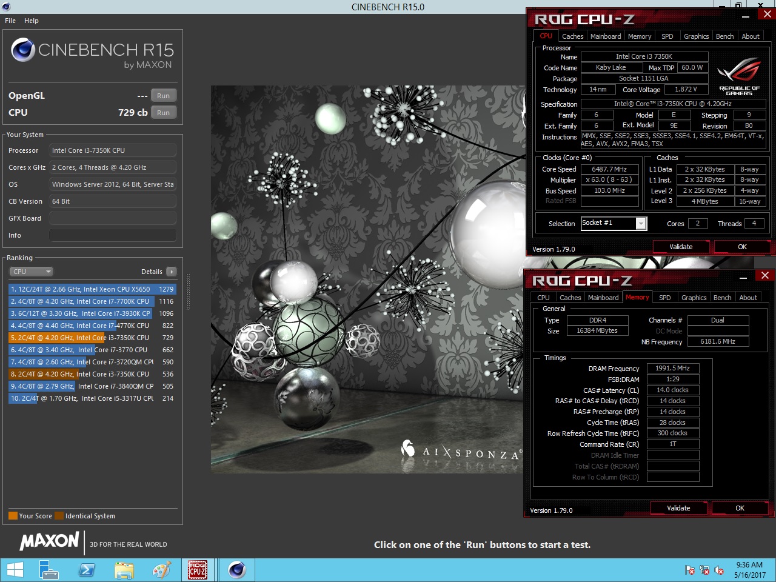Click the Processor field Intel Core i3-7350K CPU
The image size is (776, 582).
click(113, 150)
